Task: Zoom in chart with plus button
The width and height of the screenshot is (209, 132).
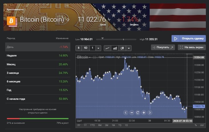Action: [x=144, y=113]
